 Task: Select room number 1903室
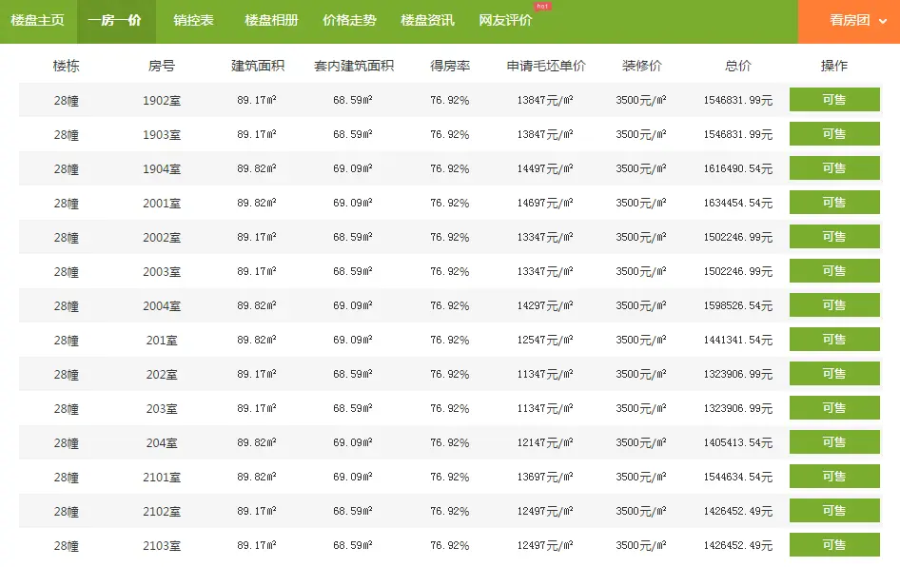162,135
